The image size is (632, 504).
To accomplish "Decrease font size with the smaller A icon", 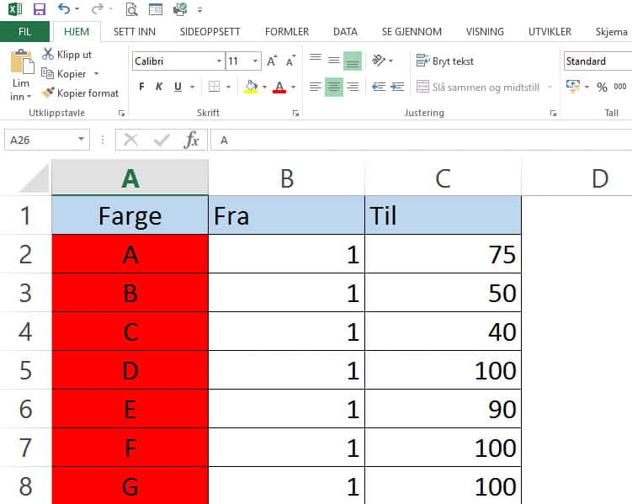I will 290,61.
